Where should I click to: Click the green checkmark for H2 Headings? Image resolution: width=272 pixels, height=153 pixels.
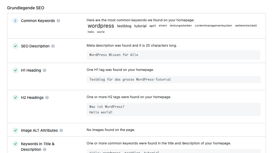[x=15, y=97]
